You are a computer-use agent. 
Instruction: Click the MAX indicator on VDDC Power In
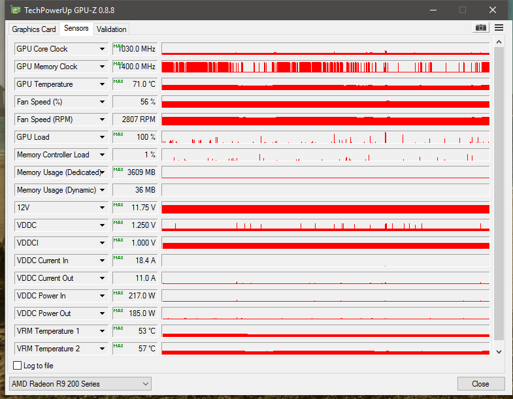(x=118, y=293)
